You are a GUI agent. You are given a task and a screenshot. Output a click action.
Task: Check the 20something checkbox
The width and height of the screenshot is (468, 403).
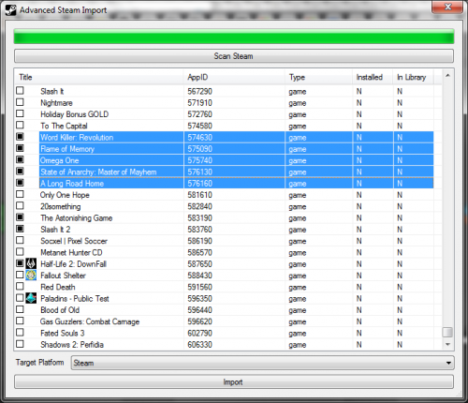point(20,205)
